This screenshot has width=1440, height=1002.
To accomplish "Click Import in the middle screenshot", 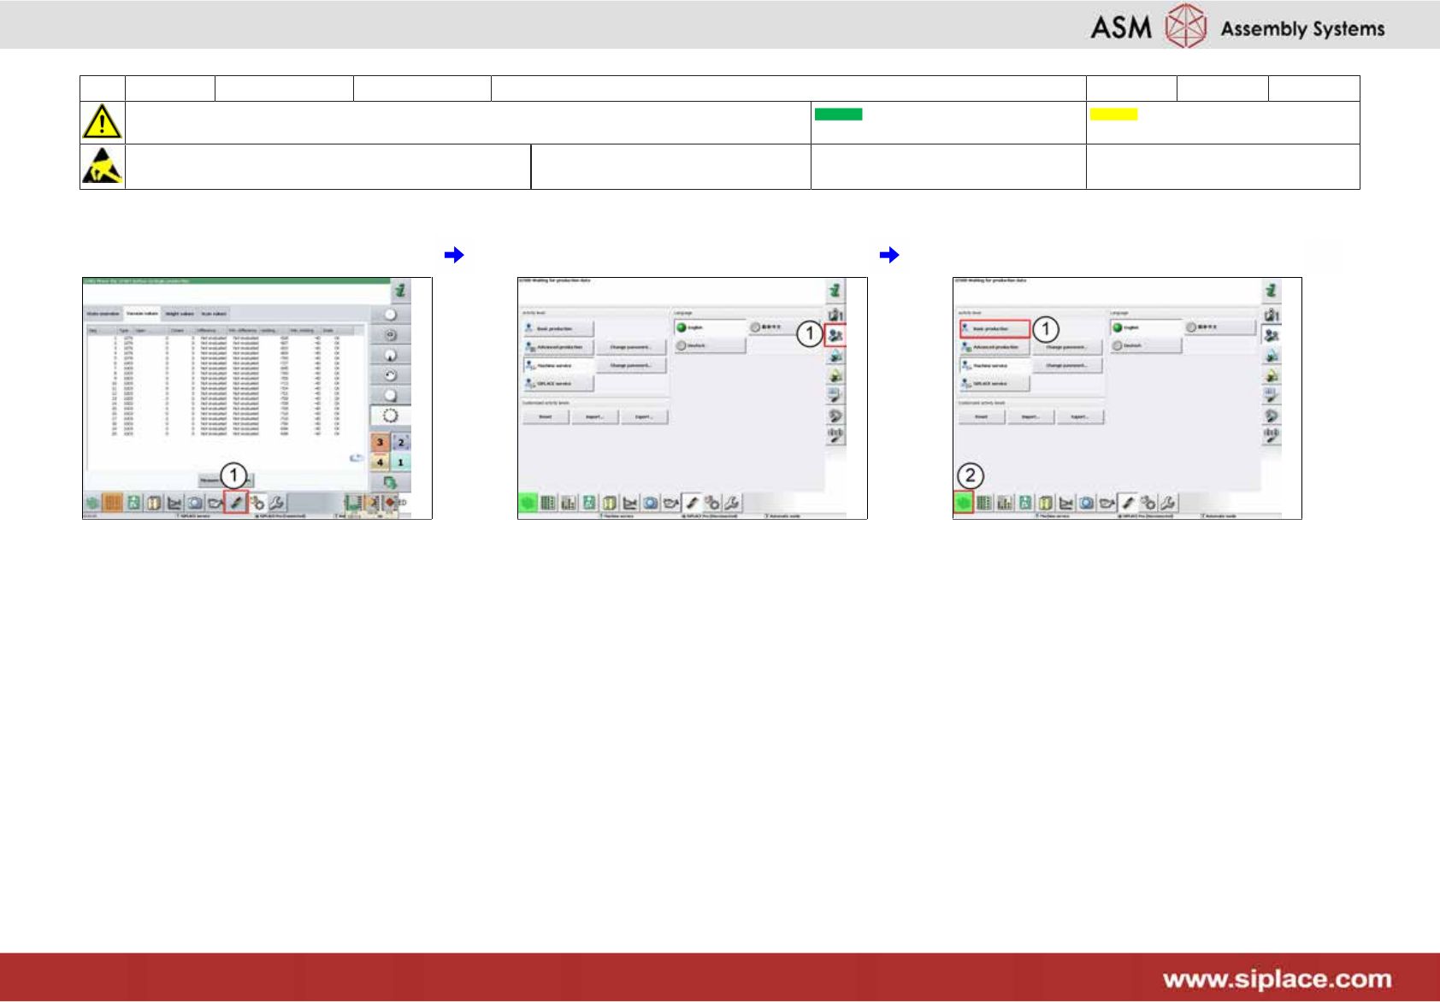I will tap(595, 416).
